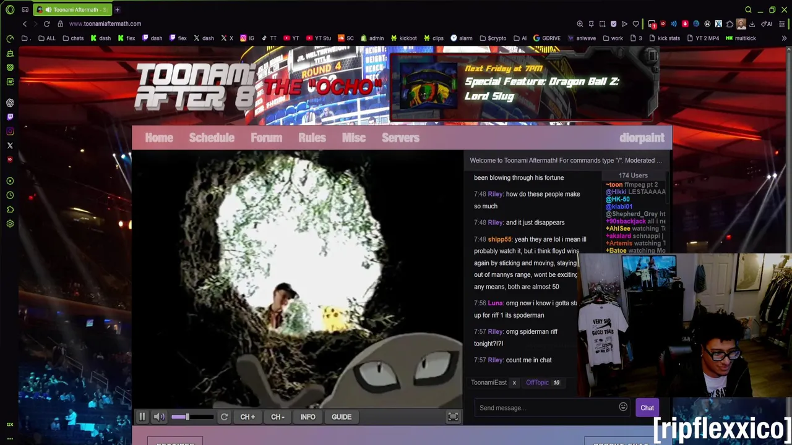
Task: Open the ALL bookmarks folder
Action: [47, 38]
